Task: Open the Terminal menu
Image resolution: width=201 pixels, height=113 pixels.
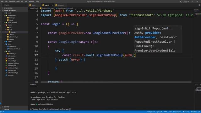Action: 31,2
